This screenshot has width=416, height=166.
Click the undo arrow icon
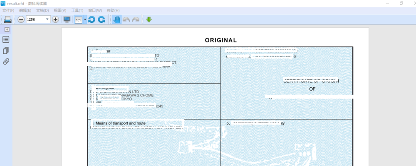[126, 19]
